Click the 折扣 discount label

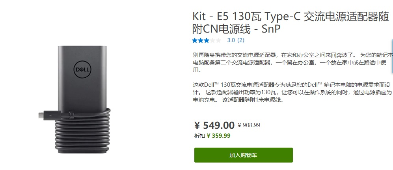199,136
